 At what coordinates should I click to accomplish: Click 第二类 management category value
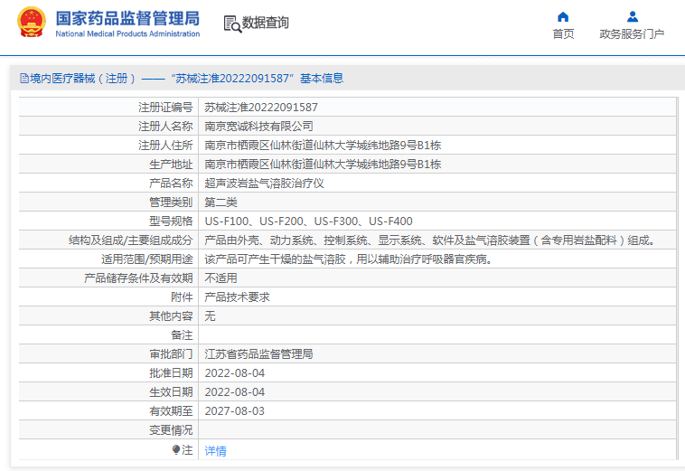(x=221, y=203)
